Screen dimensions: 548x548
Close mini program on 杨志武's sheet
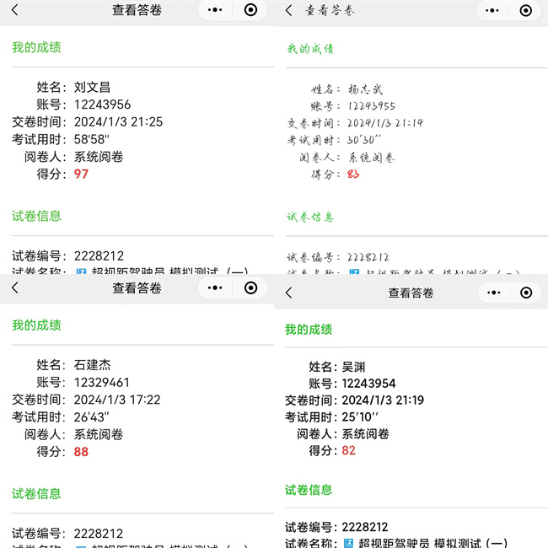526,10
